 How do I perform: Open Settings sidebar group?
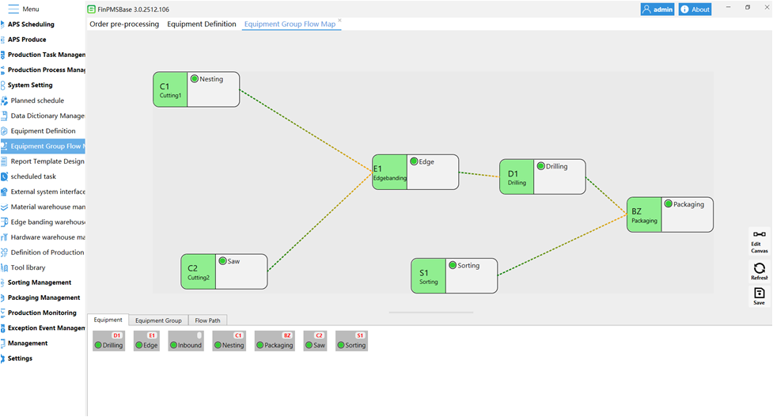(x=20, y=358)
